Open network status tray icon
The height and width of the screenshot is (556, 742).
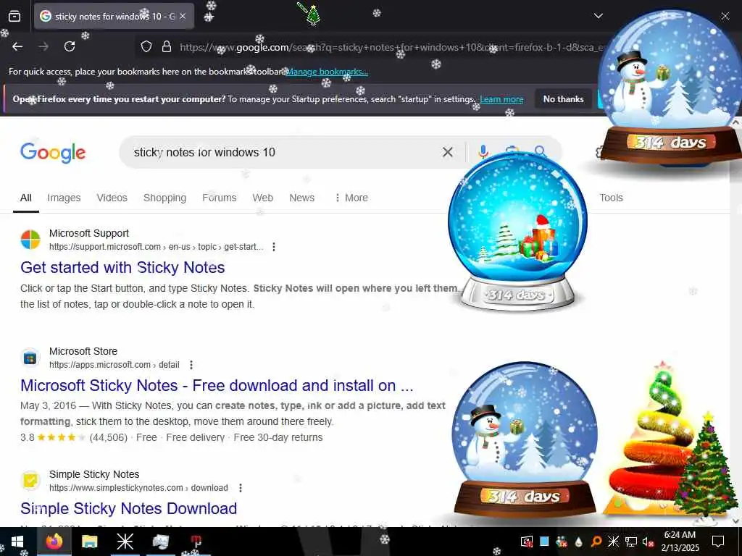[x=631, y=542]
